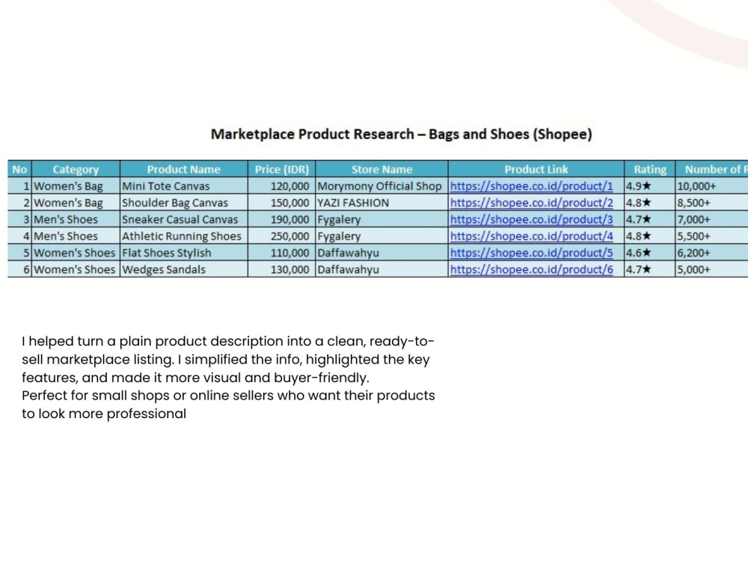Select Men's Shoes category in row 4

click(x=76, y=236)
